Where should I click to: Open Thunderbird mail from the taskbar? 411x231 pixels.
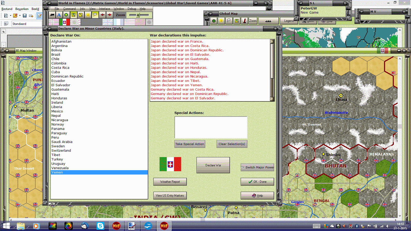(x=85, y=226)
